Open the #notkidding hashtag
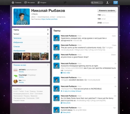 [x=81, y=100]
